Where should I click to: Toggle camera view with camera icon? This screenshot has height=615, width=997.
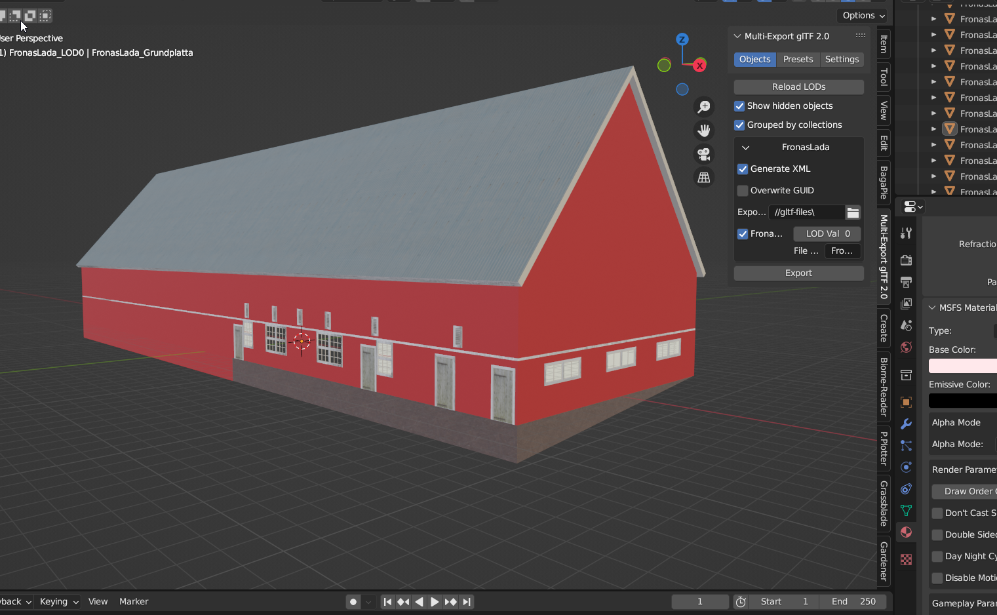point(704,154)
